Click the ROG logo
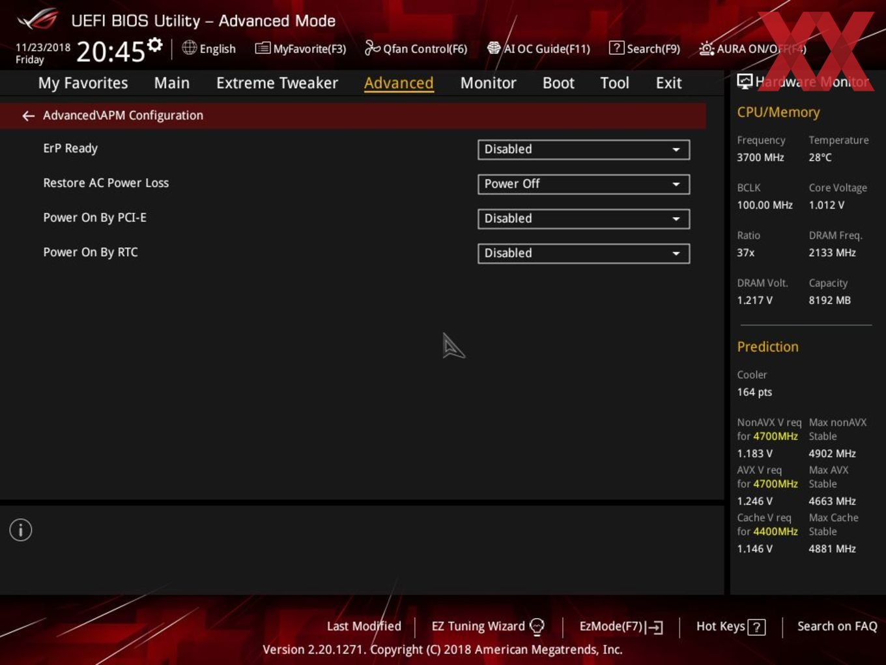This screenshot has height=665, width=886. [x=38, y=20]
